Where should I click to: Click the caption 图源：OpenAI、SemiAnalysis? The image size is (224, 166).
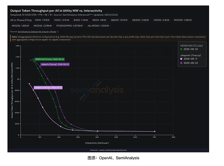113,158
